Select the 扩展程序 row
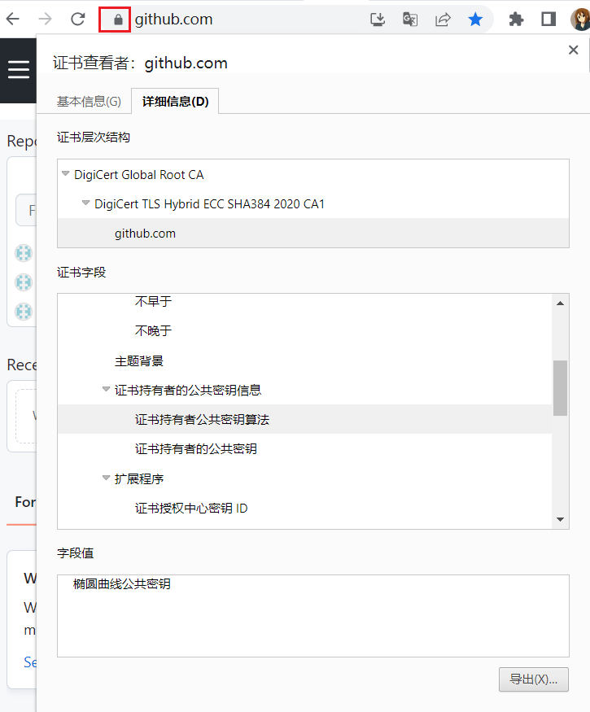The width and height of the screenshot is (590, 712). pyautogui.click(x=139, y=478)
